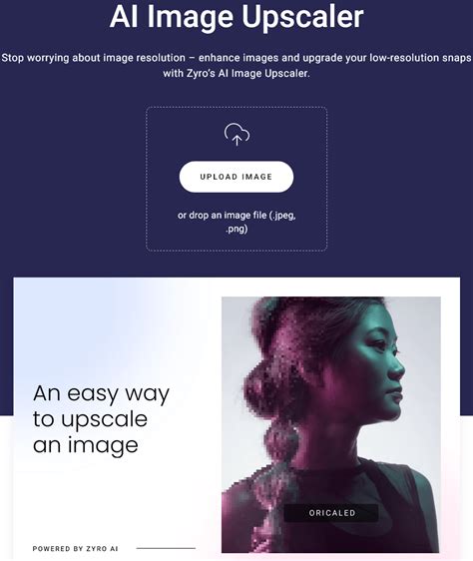Click the horizontal line beside Powered by Zyro
This screenshot has width=473, height=561.
(166, 548)
